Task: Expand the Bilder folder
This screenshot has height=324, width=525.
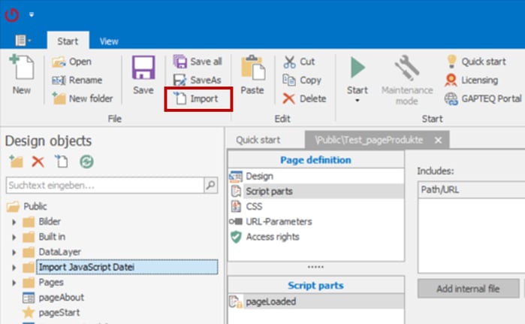Action: tap(14, 222)
